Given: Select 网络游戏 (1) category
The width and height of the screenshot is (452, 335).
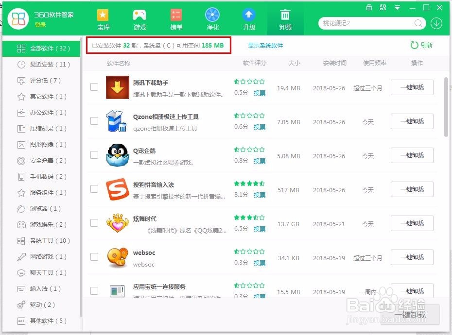Looking at the screenshot, I should [x=41, y=257].
